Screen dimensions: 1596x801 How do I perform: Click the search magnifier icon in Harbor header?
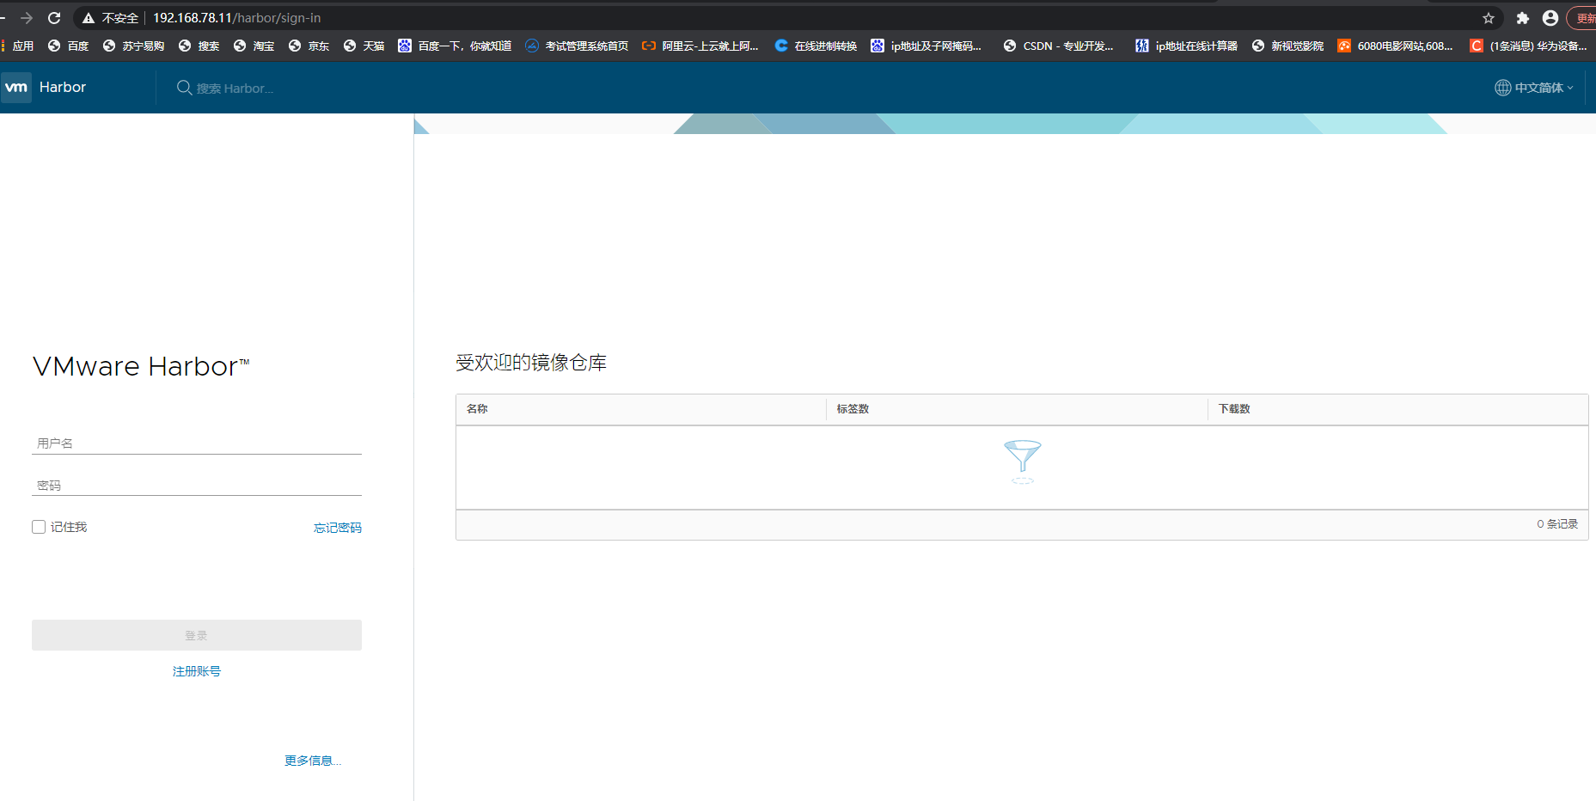coord(184,88)
